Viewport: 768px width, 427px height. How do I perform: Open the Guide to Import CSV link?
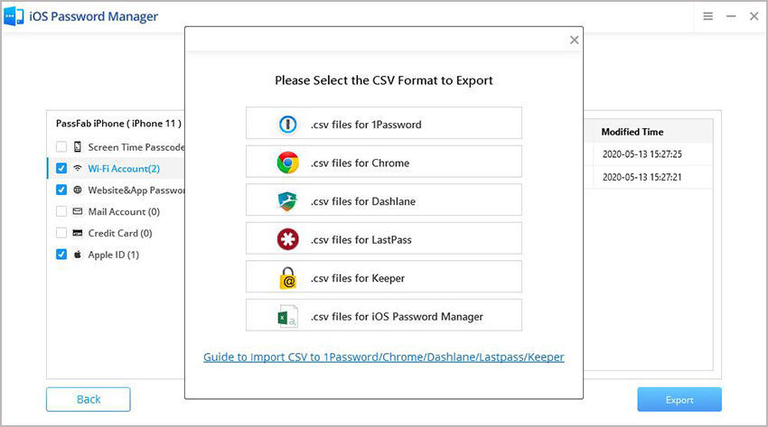click(x=383, y=357)
